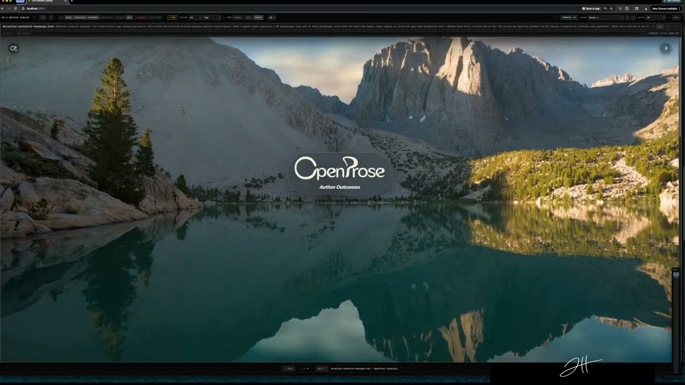Toggle the yellow NEW filter chip
The height and width of the screenshot is (385, 685).
click(x=172, y=18)
